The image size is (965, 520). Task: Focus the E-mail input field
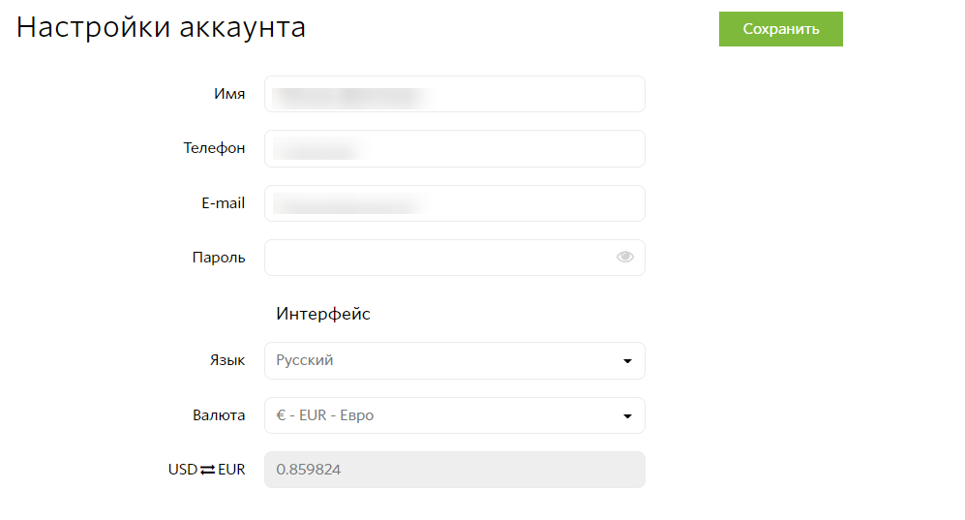(455, 203)
